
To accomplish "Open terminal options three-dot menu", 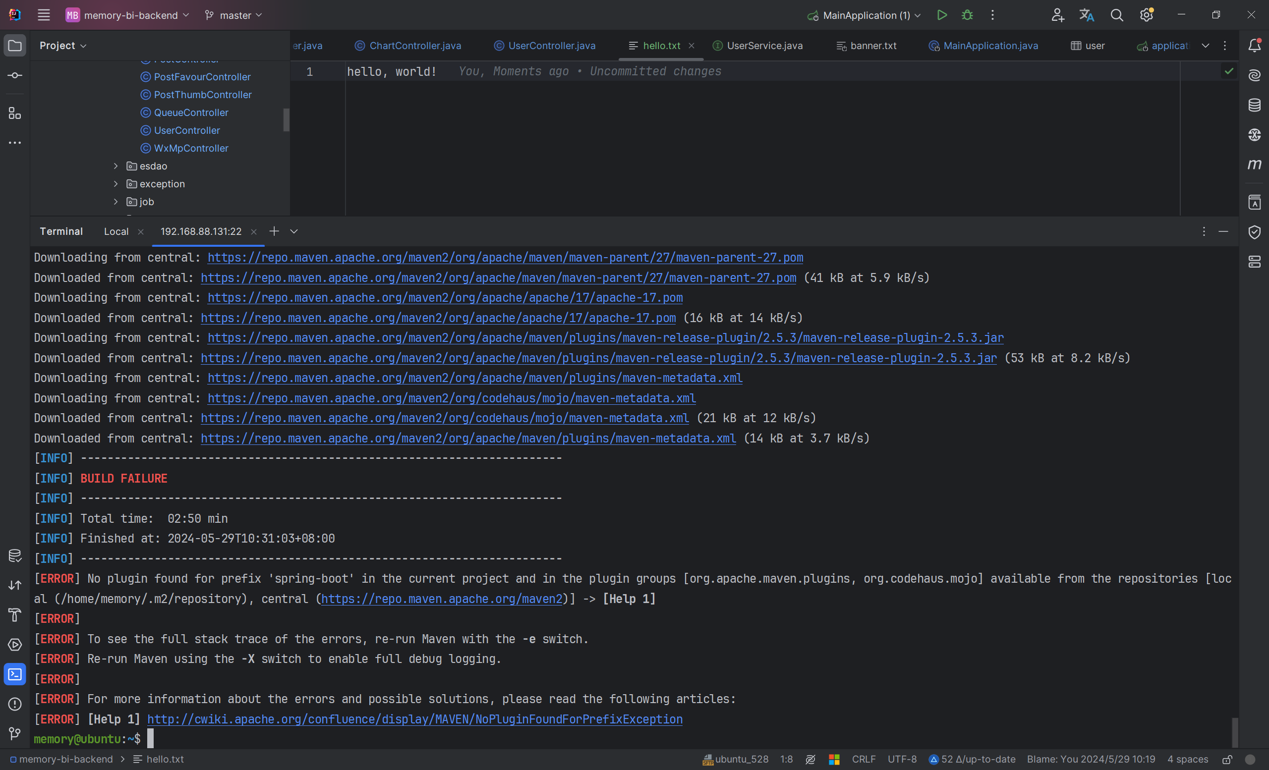I will [1204, 231].
